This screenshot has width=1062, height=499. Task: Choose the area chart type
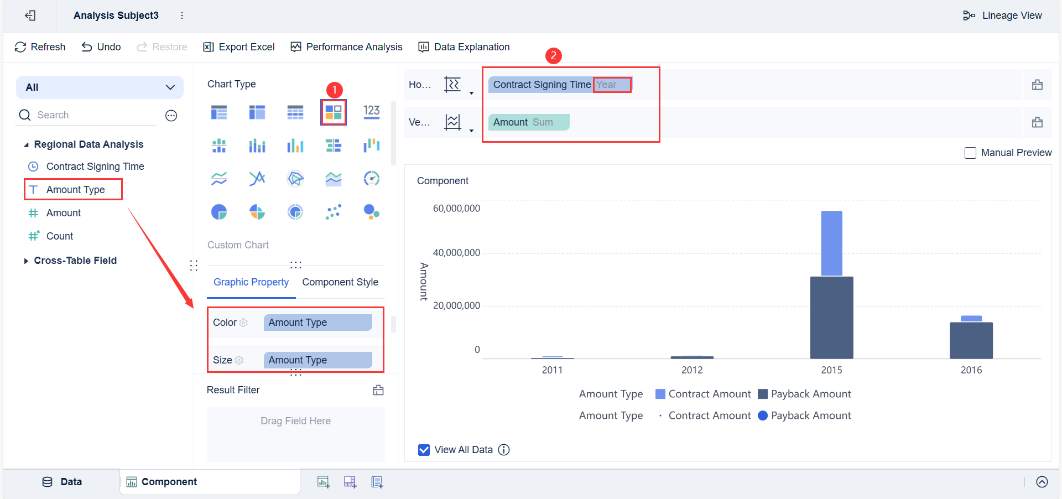point(334,179)
